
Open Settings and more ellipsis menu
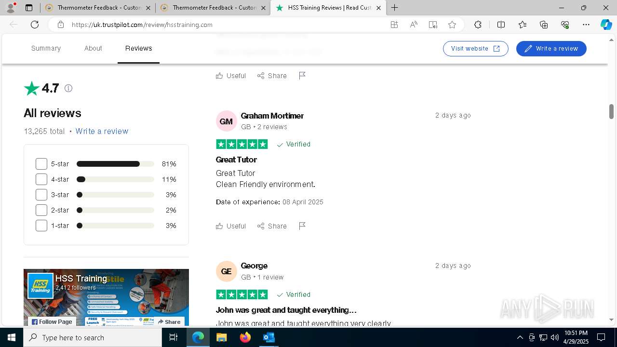(x=586, y=25)
